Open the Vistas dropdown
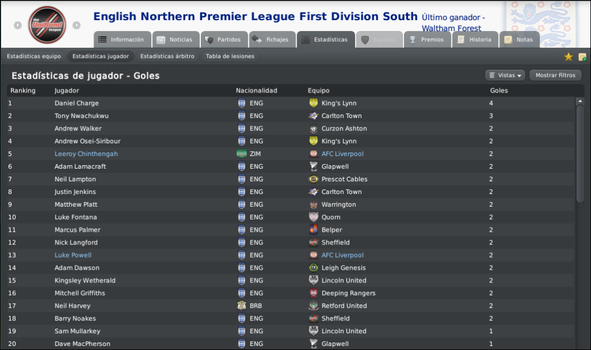591x350 pixels. (505, 76)
